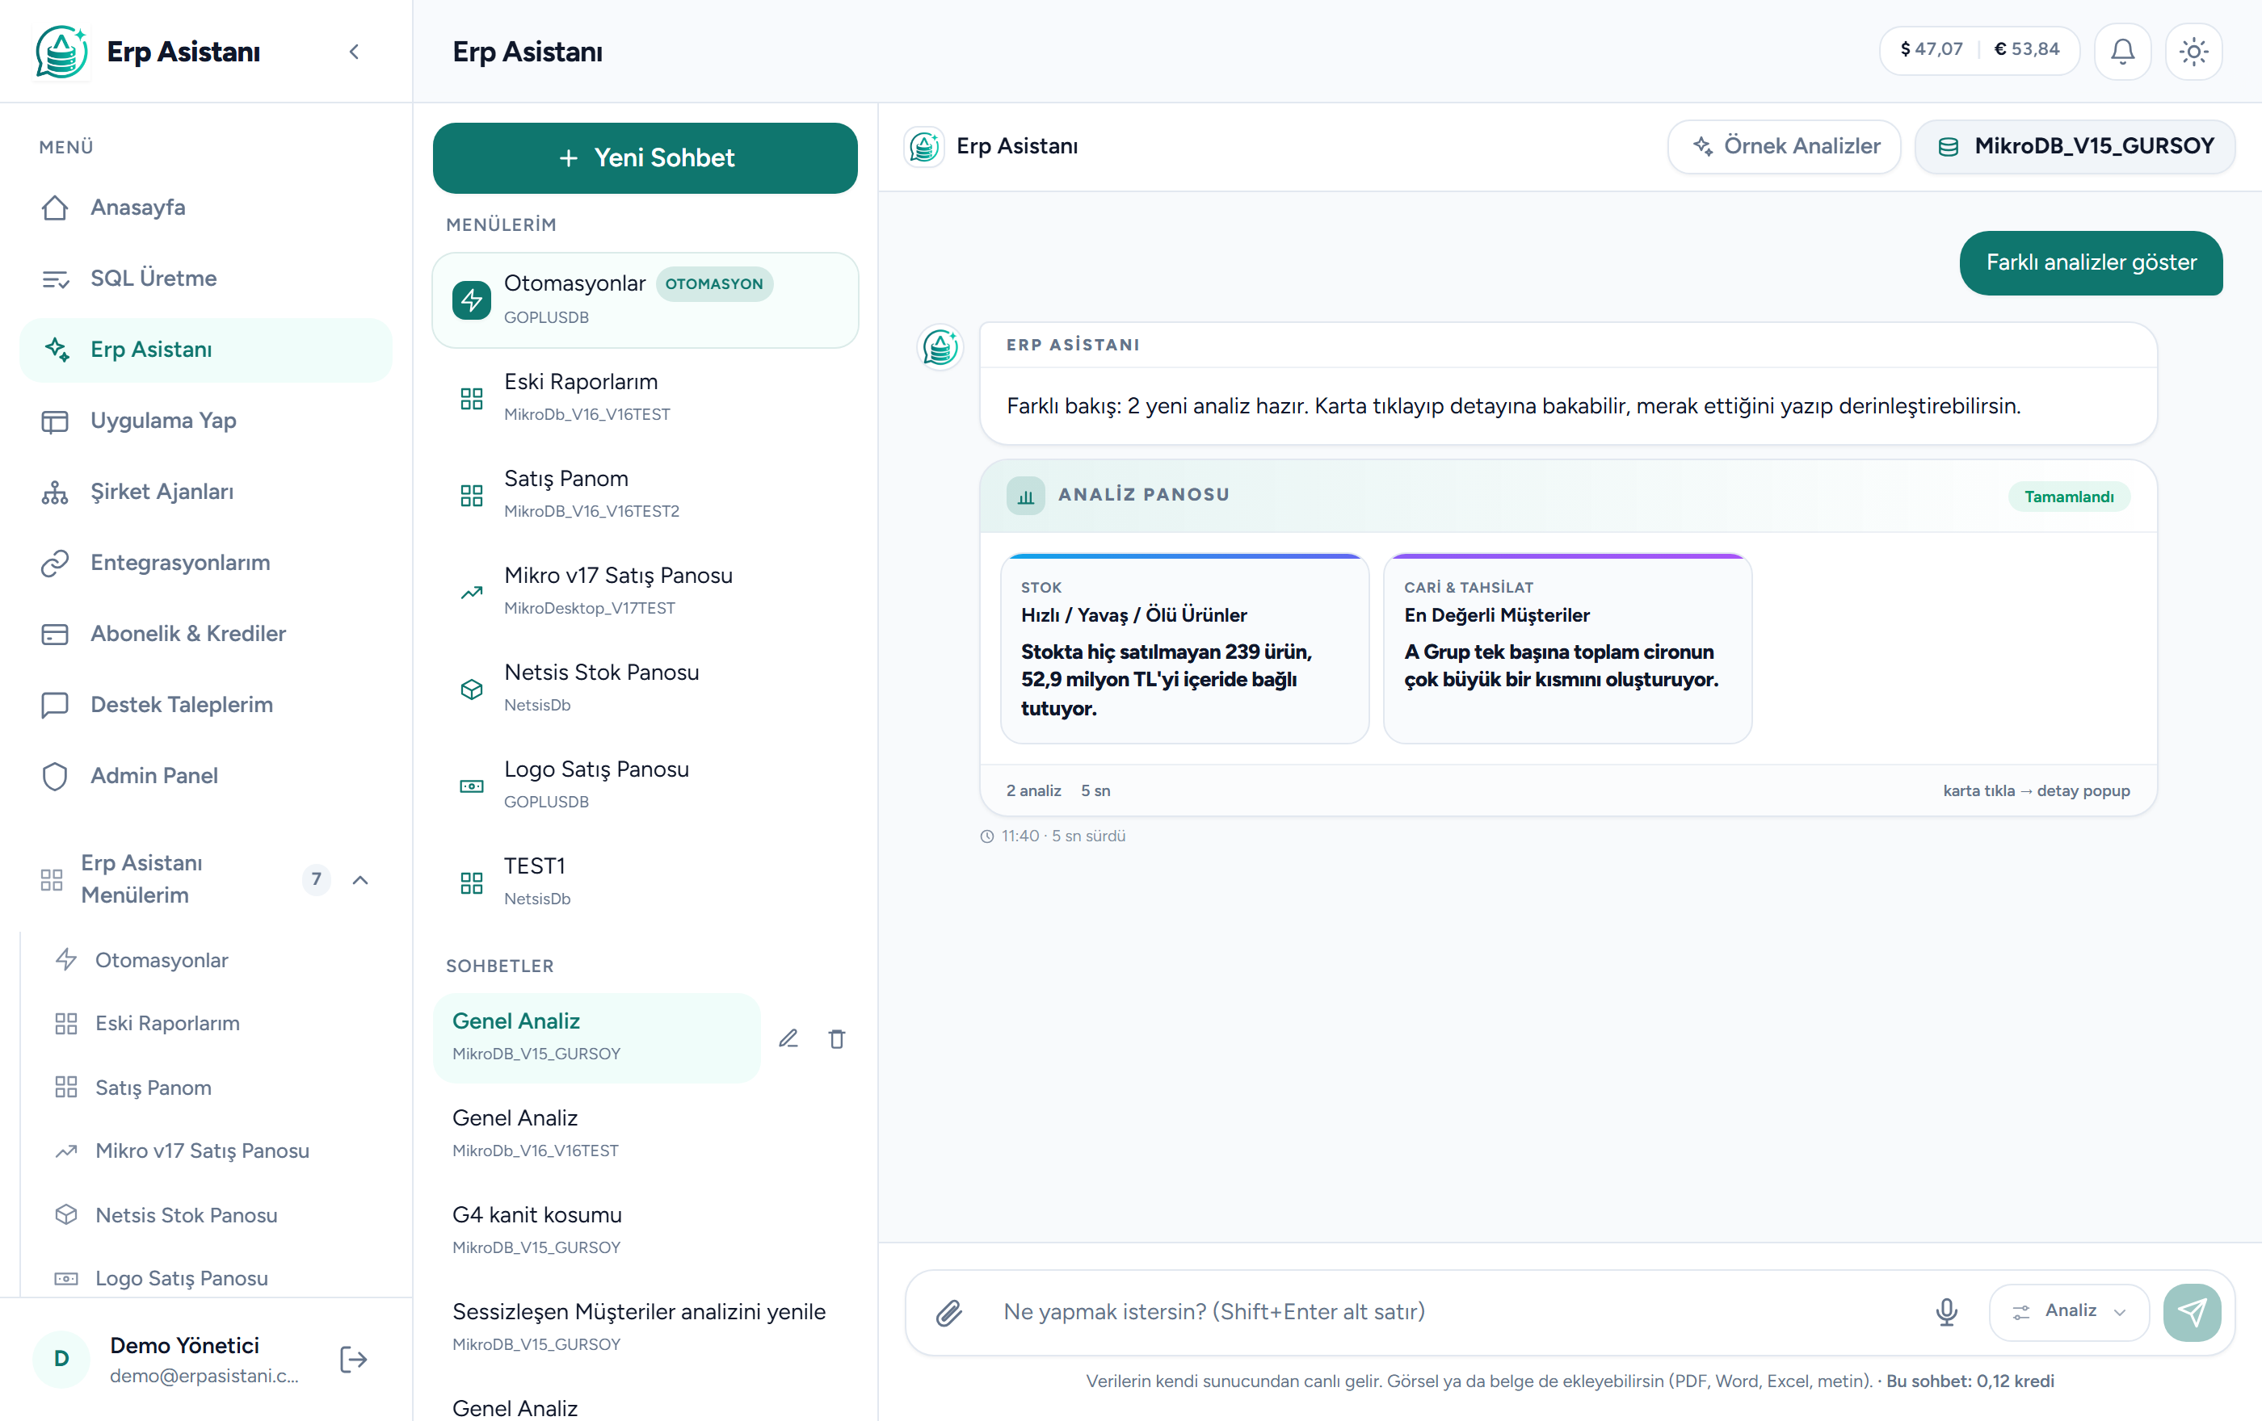Select the active Genel Analiz MikroDB_V15_GURSOY chat
Image resolution: width=2262 pixels, height=1421 pixels.
pos(596,1038)
